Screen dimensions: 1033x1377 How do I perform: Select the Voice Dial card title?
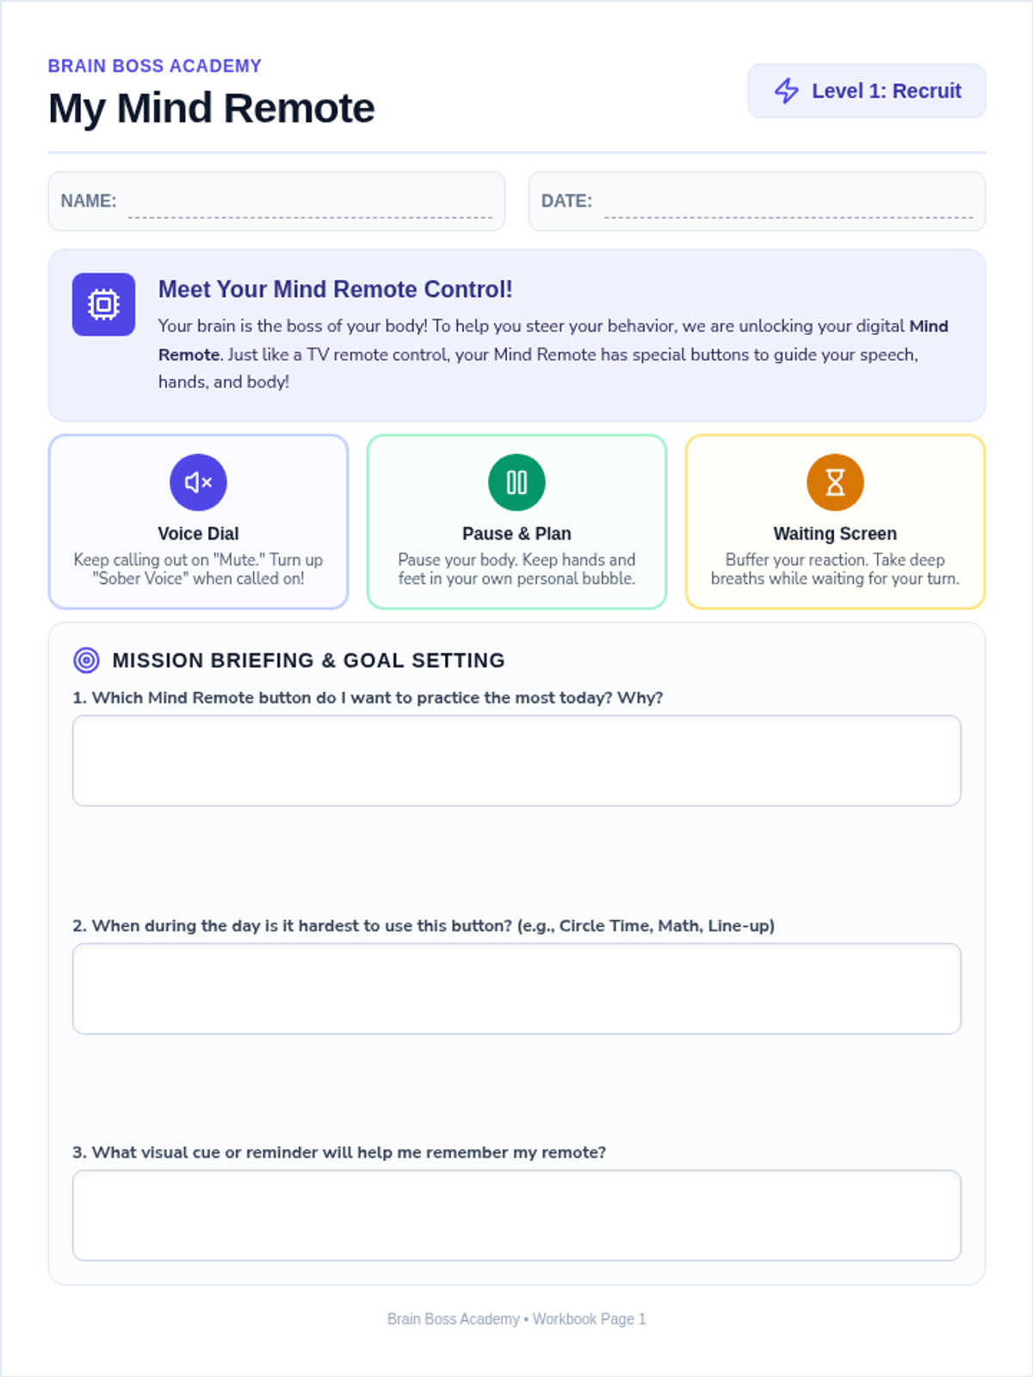[198, 534]
